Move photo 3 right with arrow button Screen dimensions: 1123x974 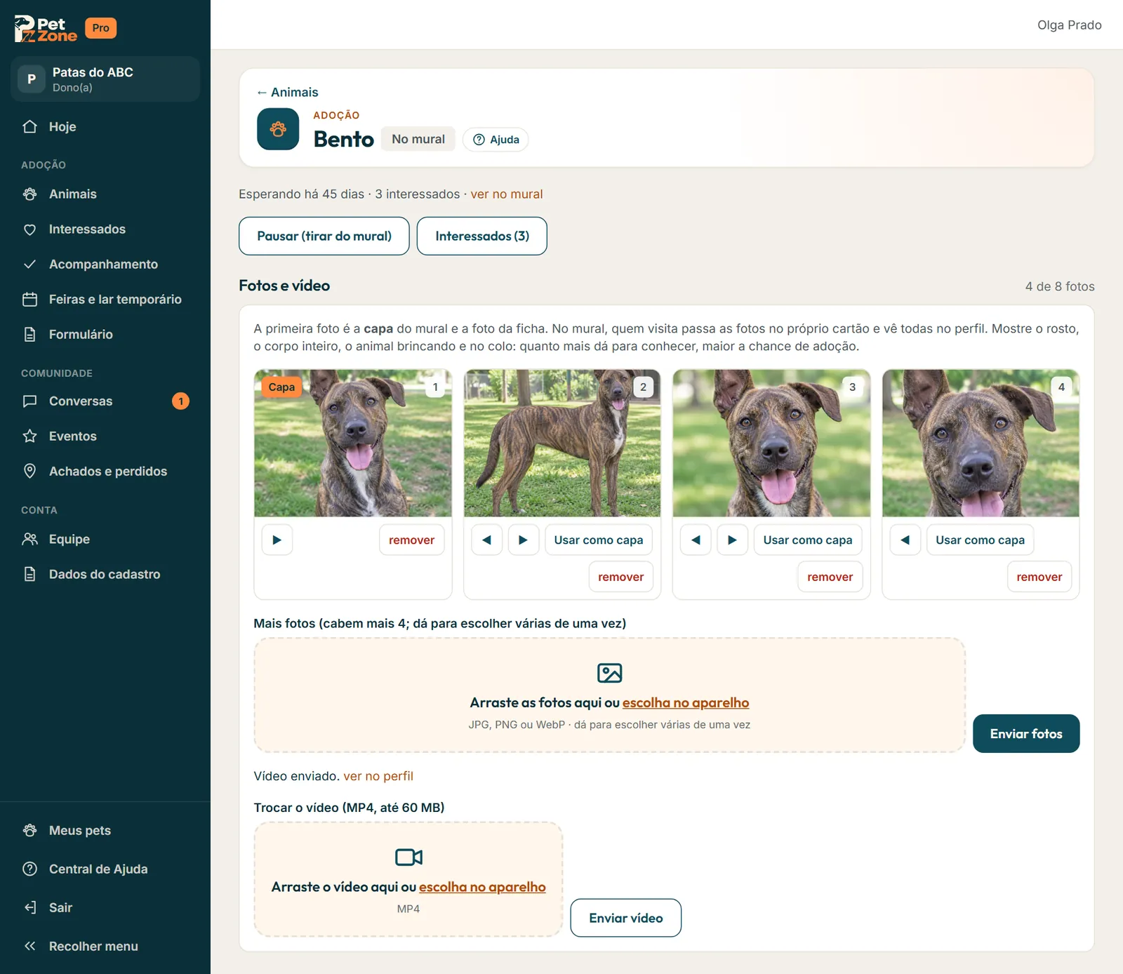pos(732,540)
